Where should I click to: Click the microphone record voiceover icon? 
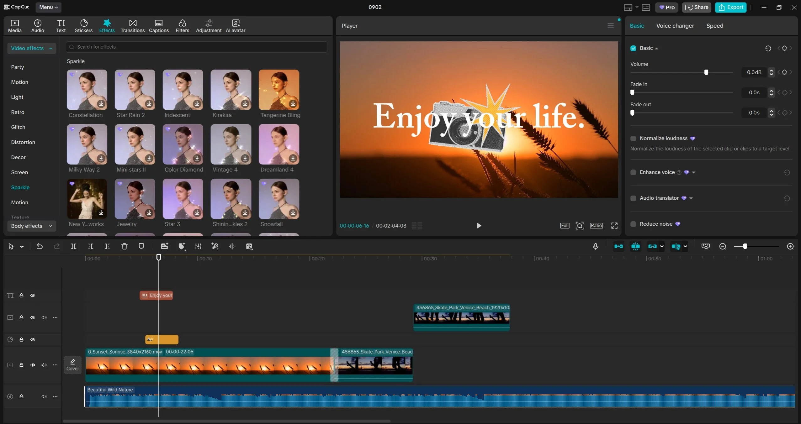(x=595, y=246)
